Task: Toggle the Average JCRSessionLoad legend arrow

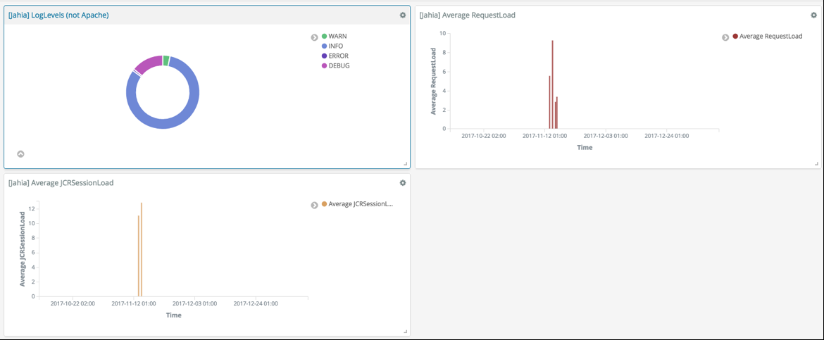Action: [315, 206]
